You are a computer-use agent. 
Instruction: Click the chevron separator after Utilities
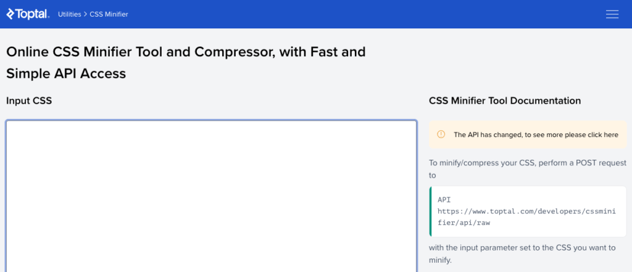(x=85, y=14)
